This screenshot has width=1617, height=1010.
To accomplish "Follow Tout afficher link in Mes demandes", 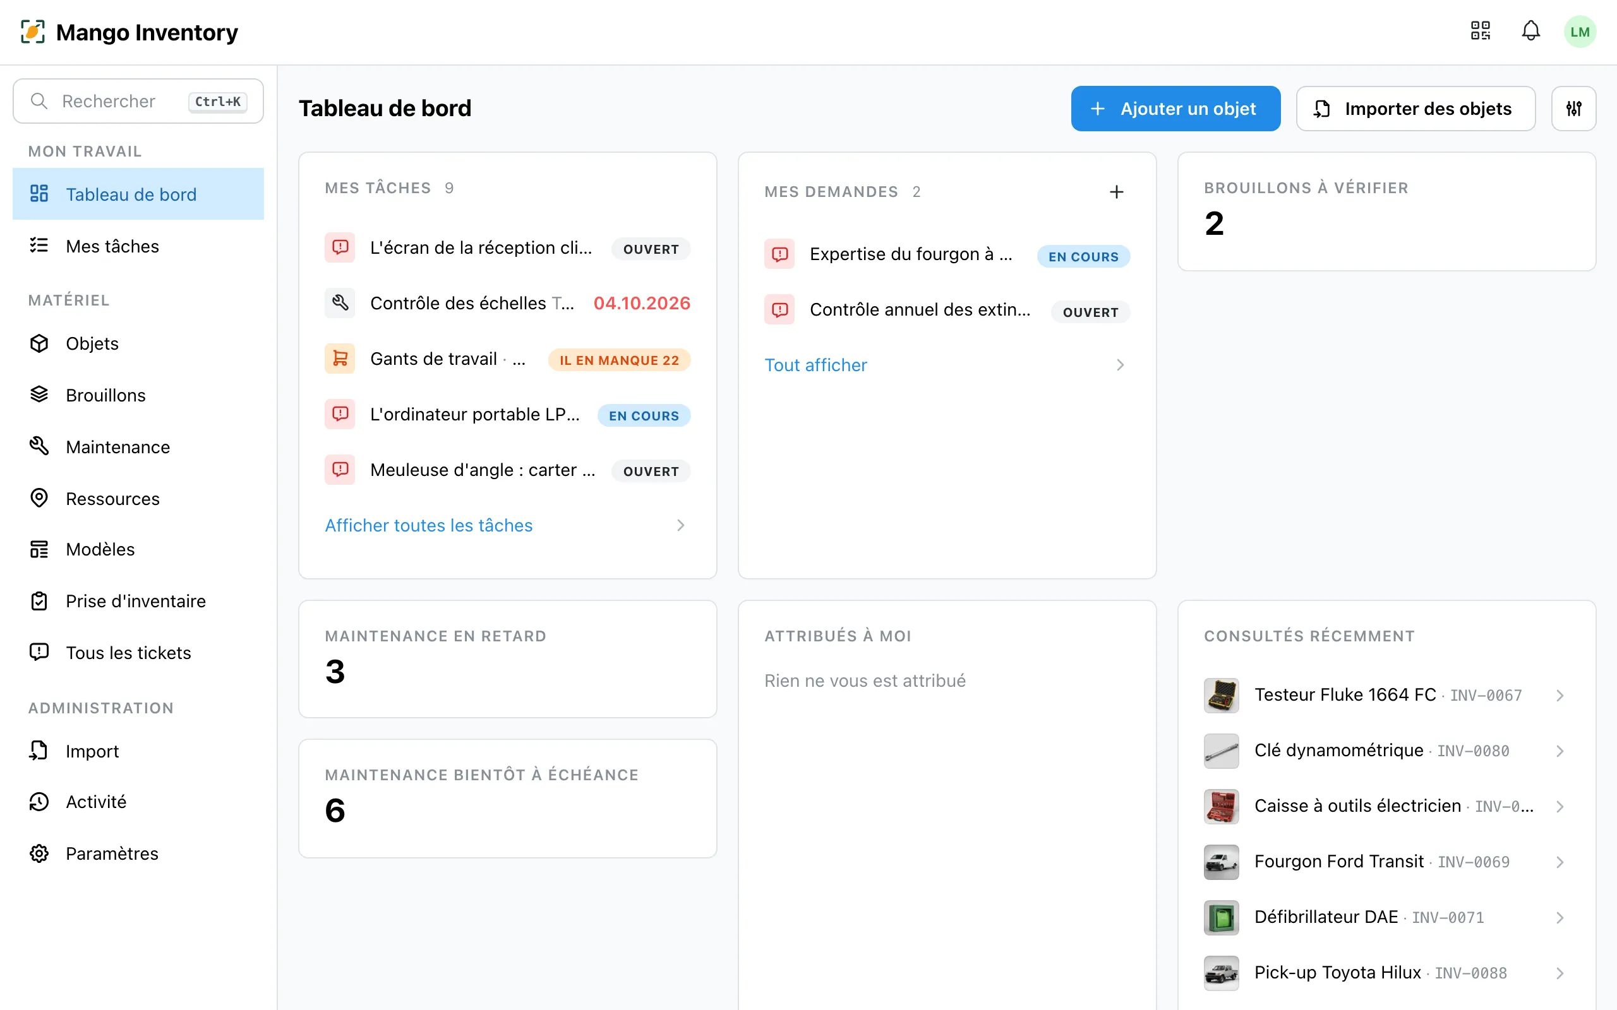I will tap(815, 365).
